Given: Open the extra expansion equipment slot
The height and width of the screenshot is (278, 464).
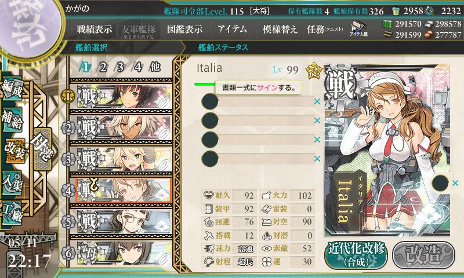Looking at the screenshot, I should click(x=440, y=183).
